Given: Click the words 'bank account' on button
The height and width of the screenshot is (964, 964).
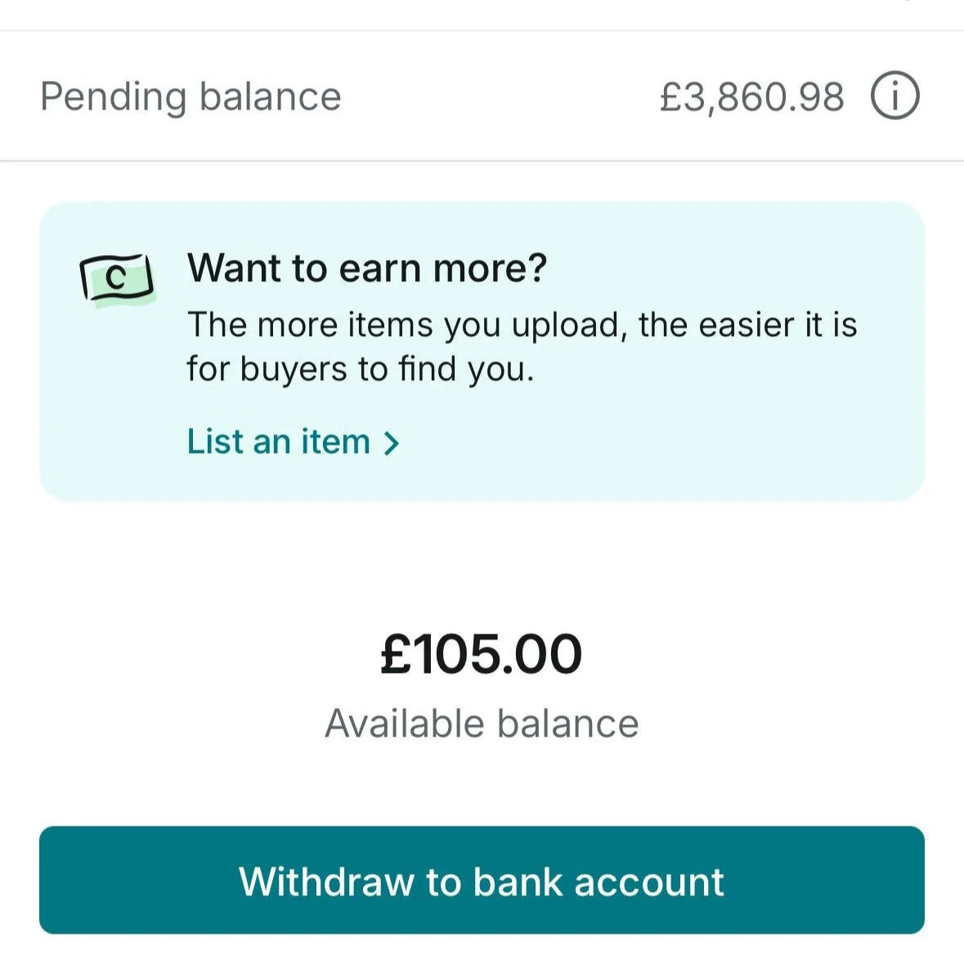Looking at the screenshot, I should 599,881.
